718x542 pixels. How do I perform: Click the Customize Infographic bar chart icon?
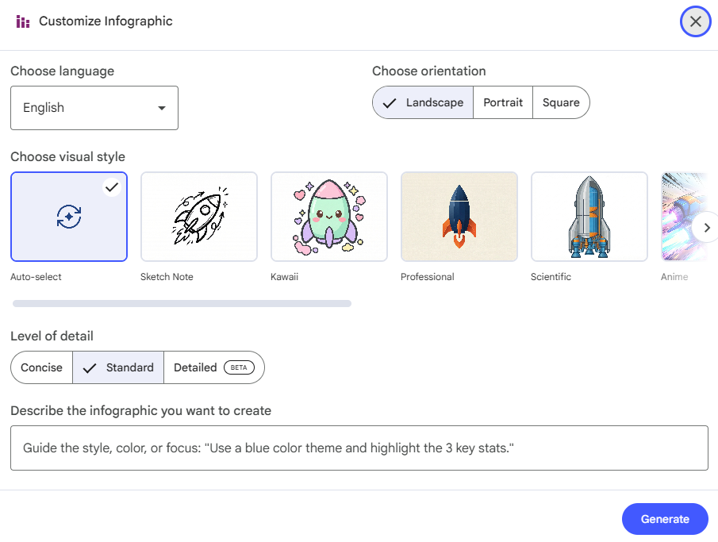[22, 21]
